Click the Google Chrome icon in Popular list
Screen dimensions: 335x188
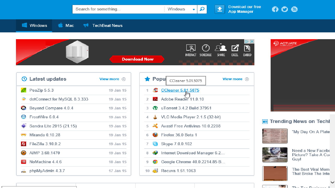pyautogui.click(x=155, y=162)
